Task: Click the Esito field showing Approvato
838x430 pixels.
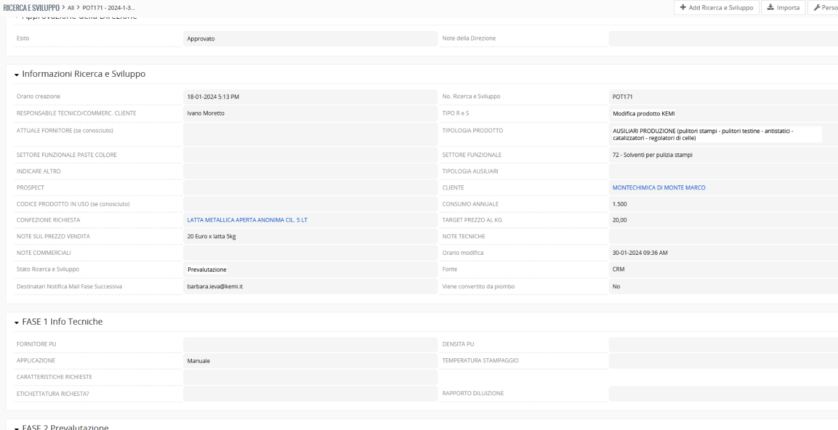Action: 309,39
